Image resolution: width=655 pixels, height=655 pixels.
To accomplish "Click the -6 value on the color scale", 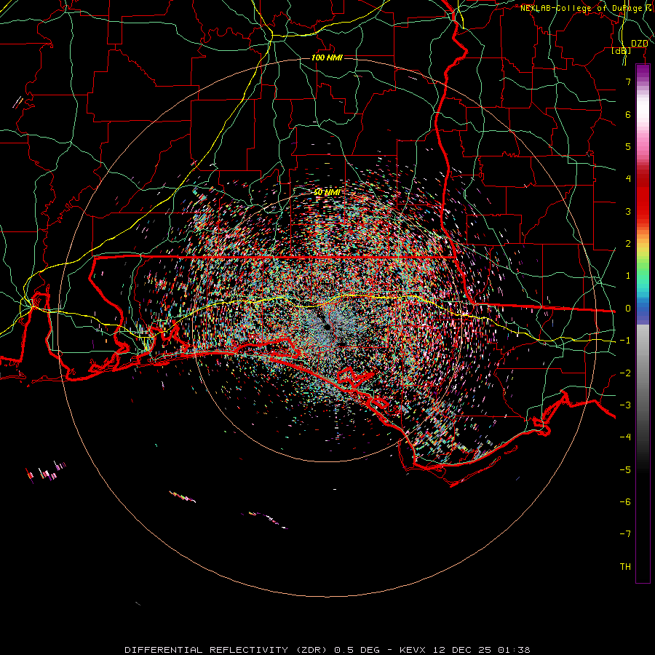I will [625, 502].
